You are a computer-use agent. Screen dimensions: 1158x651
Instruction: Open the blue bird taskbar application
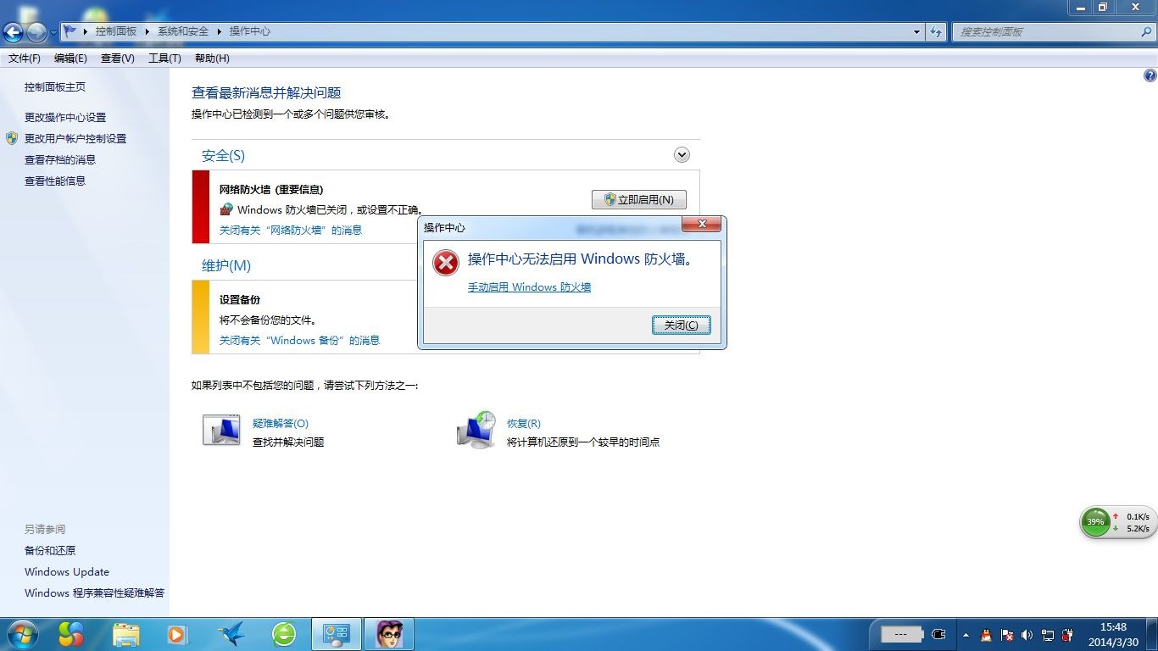point(231,635)
